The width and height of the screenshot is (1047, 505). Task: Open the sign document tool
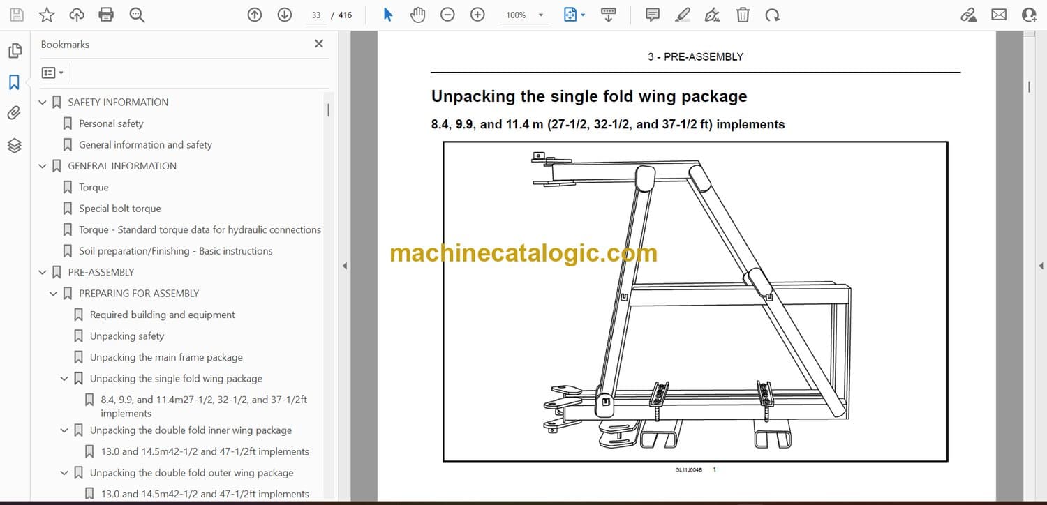click(713, 15)
